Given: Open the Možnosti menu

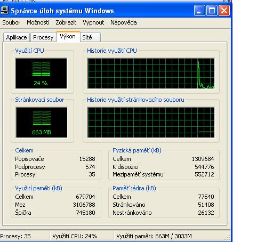Looking at the screenshot, I should click(x=38, y=22).
